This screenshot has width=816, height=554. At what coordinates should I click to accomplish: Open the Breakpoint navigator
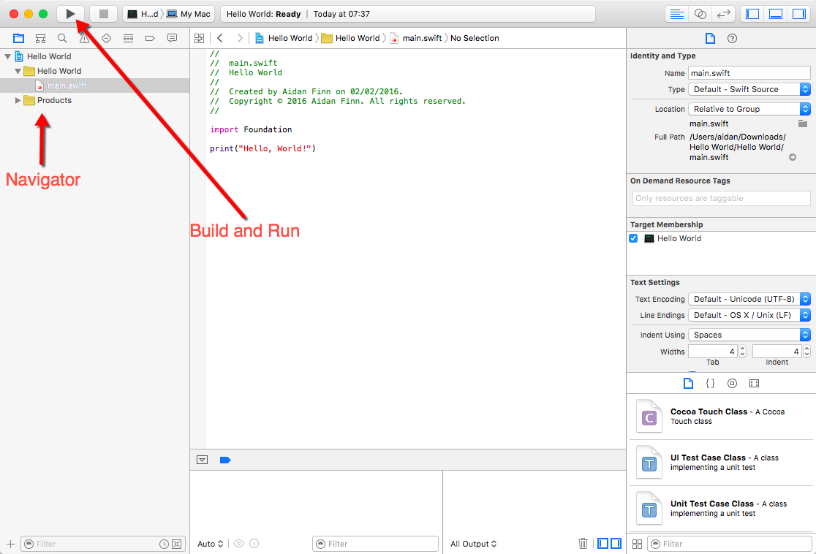pyautogui.click(x=150, y=38)
